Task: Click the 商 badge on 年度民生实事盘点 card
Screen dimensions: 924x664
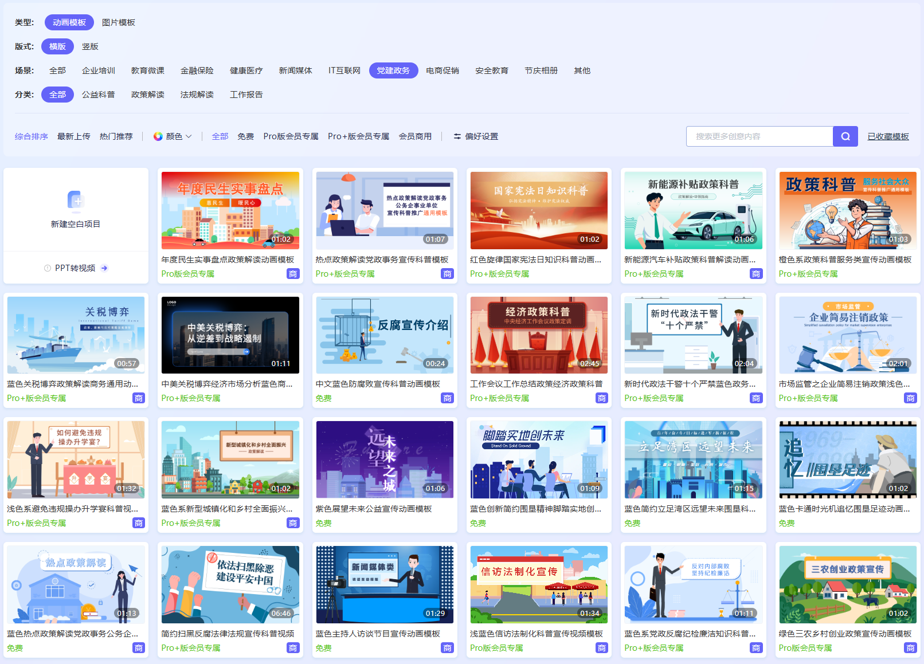Action: tap(293, 274)
